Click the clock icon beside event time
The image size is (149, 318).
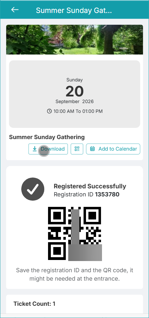pyautogui.click(x=49, y=111)
